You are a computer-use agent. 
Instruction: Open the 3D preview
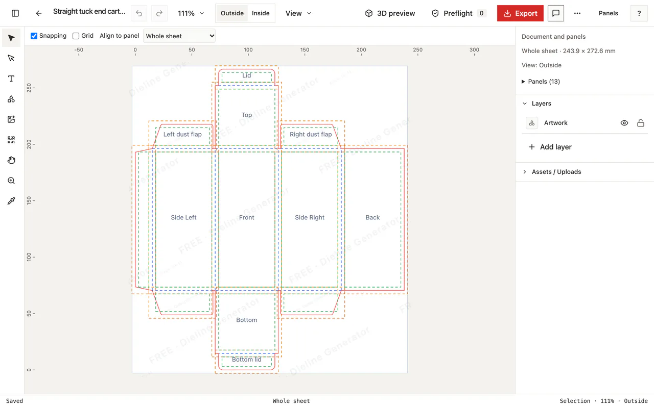pyautogui.click(x=390, y=13)
